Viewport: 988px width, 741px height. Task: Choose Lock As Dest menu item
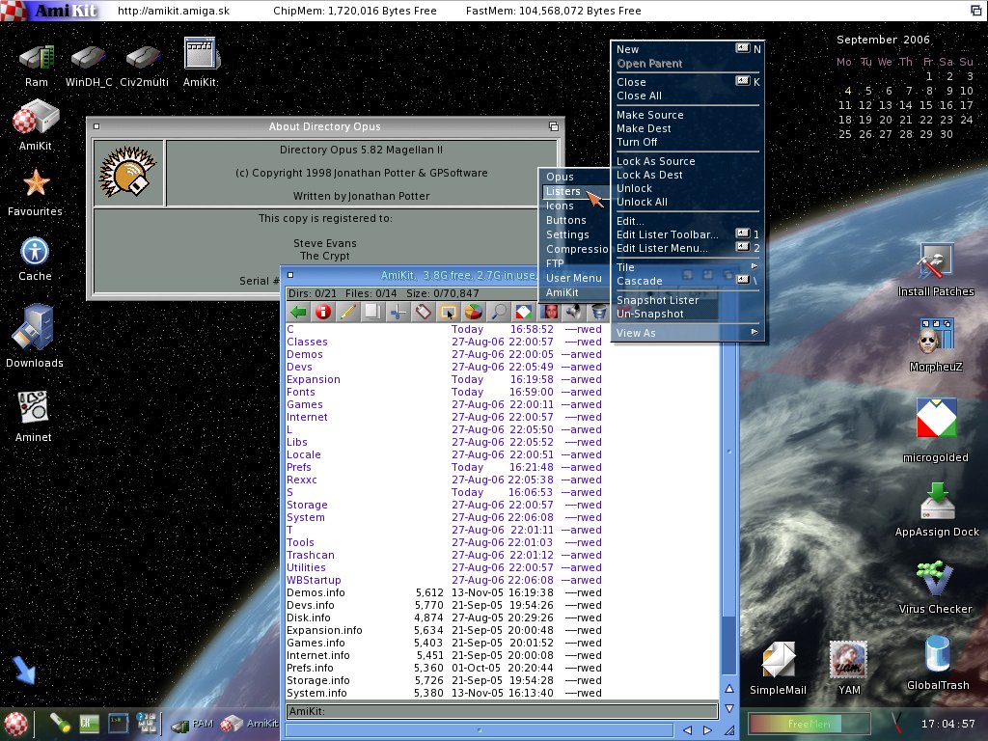coord(687,175)
